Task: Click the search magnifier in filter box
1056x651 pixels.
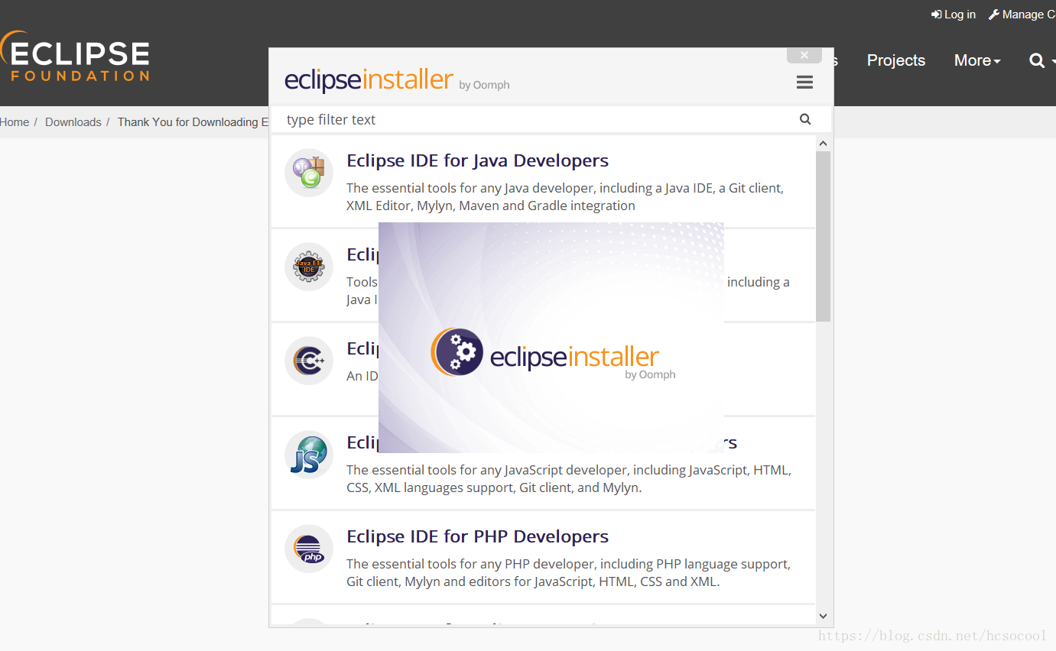Action: tap(805, 119)
